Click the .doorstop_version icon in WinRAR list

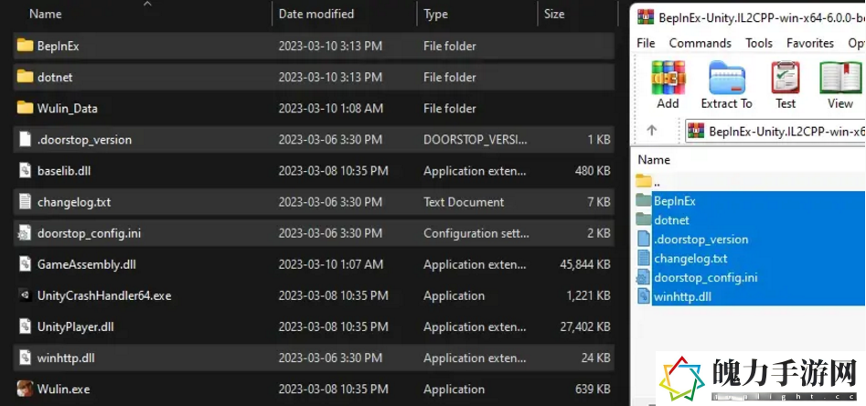(644, 239)
